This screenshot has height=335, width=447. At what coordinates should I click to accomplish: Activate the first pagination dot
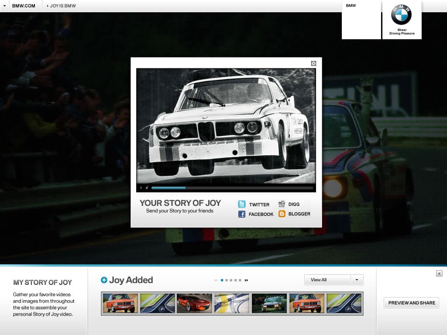point(222,280)
